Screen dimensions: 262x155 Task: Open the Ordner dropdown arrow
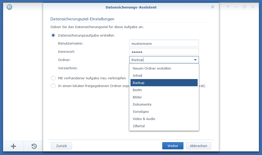(196, 60)
